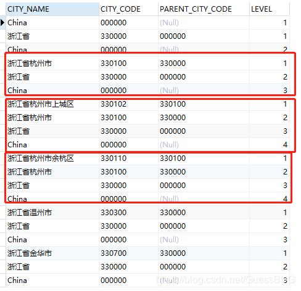This screenshot has height=291, width=301.
Task: Click the city code 330700 cell
Action: [128, 253]
